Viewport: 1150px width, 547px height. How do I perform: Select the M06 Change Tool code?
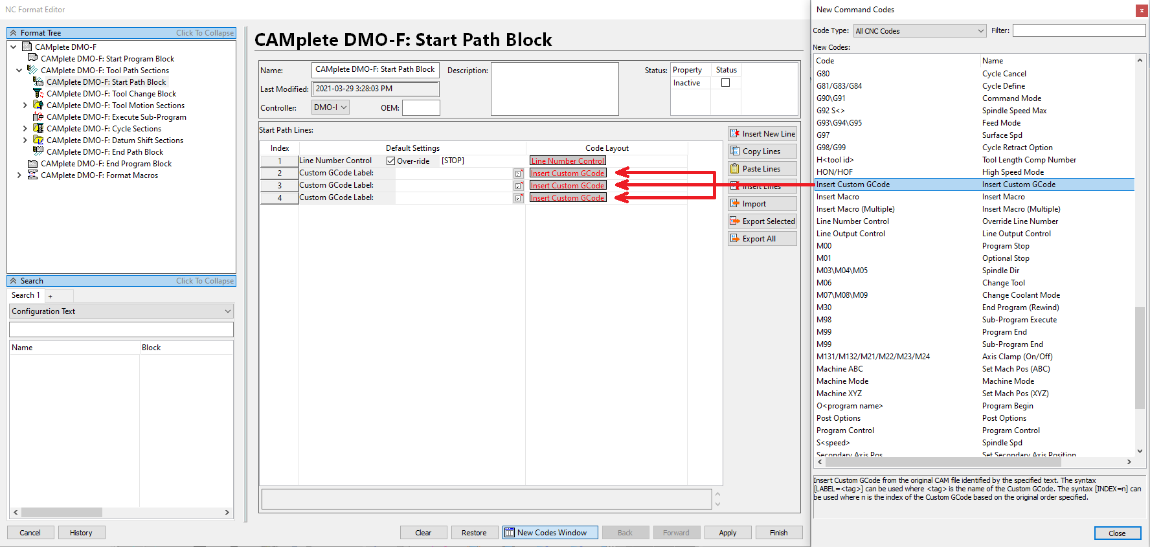coord(975,283)
